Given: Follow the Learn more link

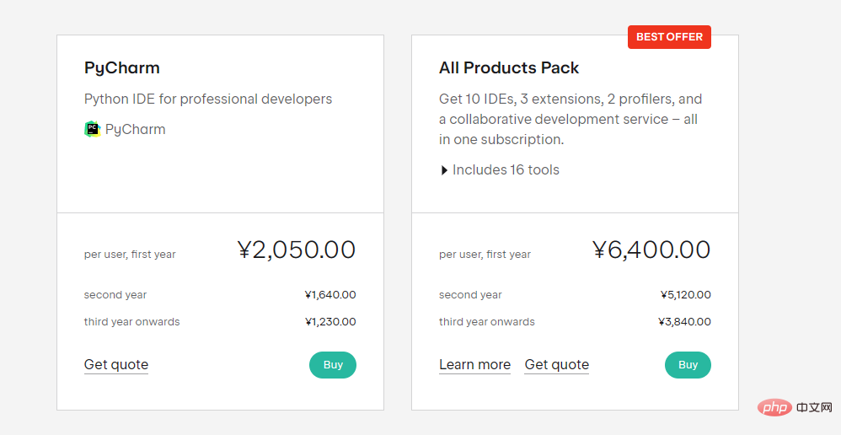Looking at the screenshot, I should pyautogui.click(x=474, y=365).
